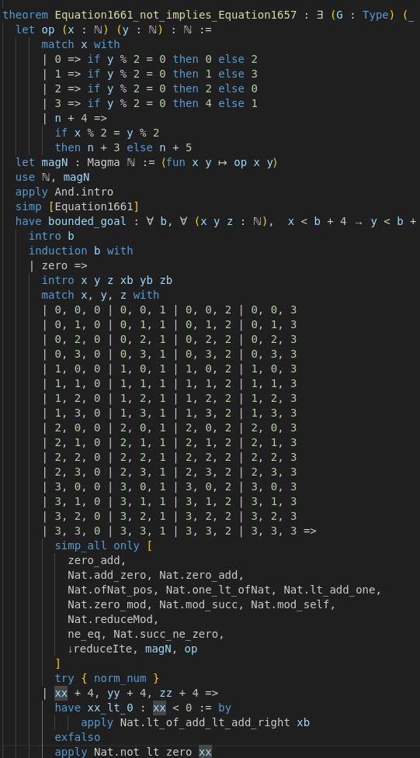Click '[Equation1661]' in the simp line

[93, 206]
